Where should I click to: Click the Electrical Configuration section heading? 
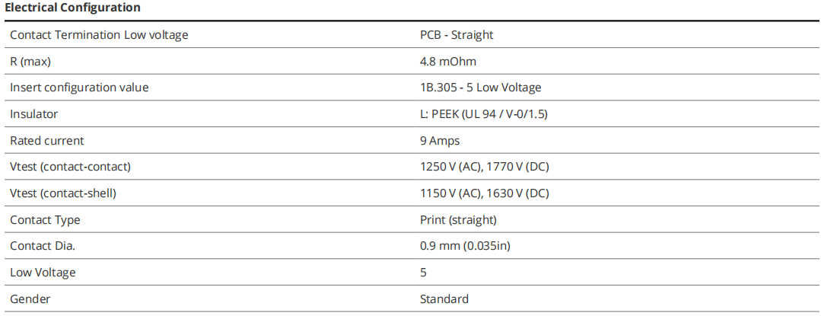click(x=72, y=8)
